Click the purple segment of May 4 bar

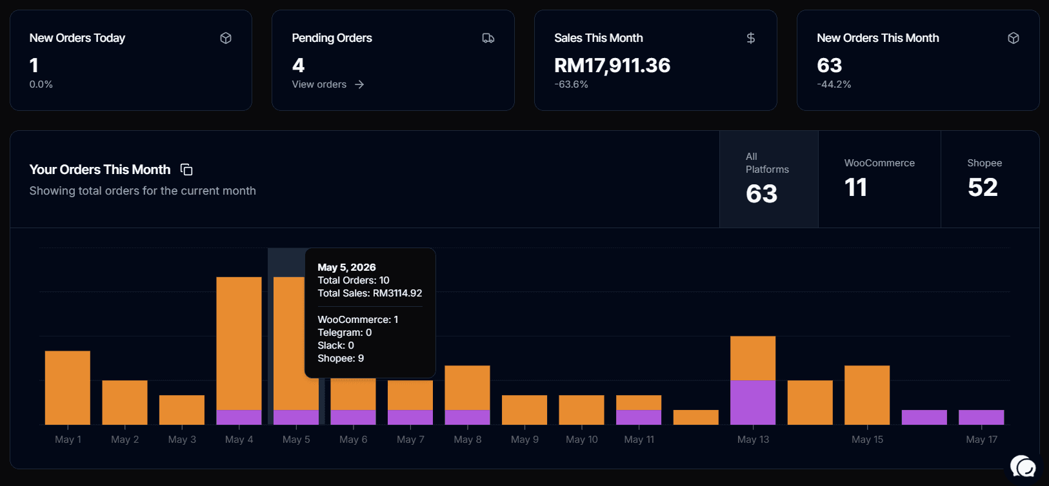[x=239, y=417]
